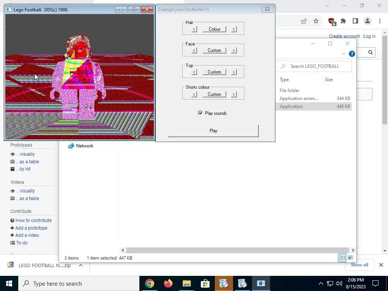
Task: Select the File folder row
Action: click(x=314, y=91)
